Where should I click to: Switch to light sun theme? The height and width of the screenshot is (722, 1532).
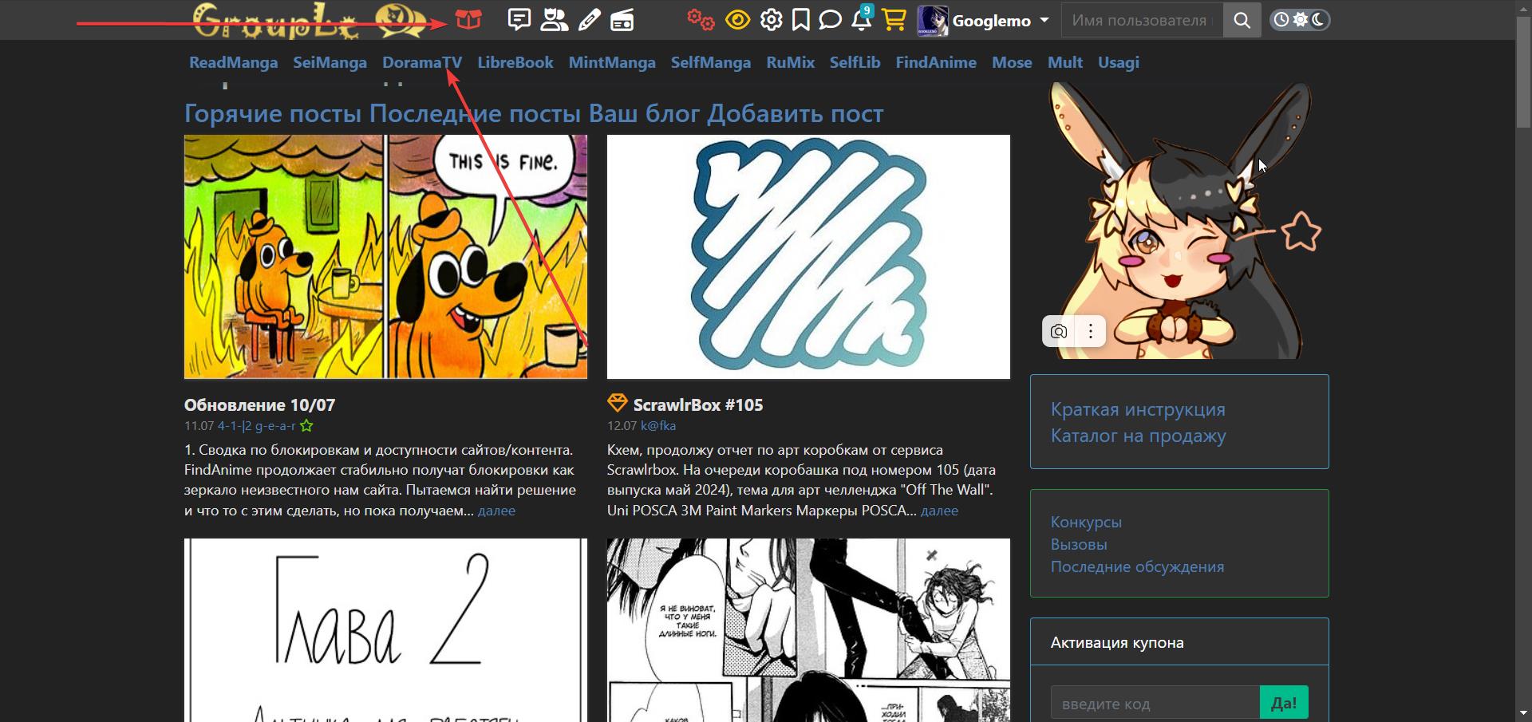coord(1301,20)
